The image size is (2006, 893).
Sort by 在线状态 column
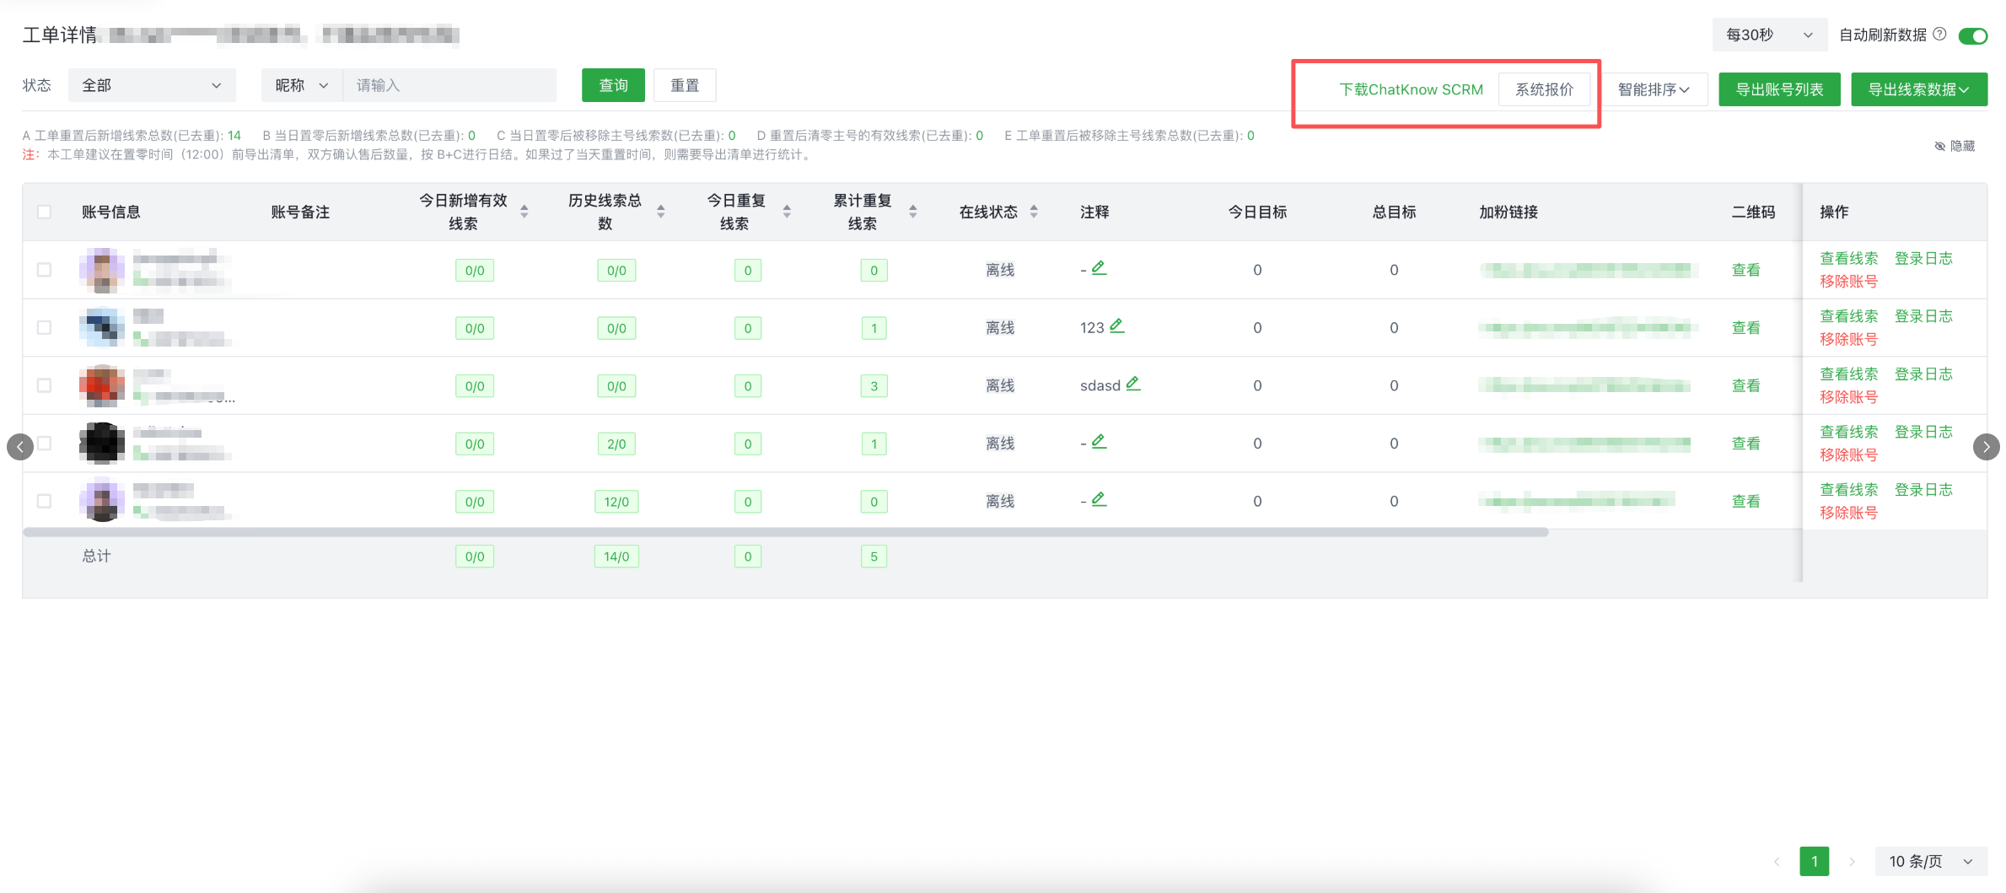tap(1034, 212)
